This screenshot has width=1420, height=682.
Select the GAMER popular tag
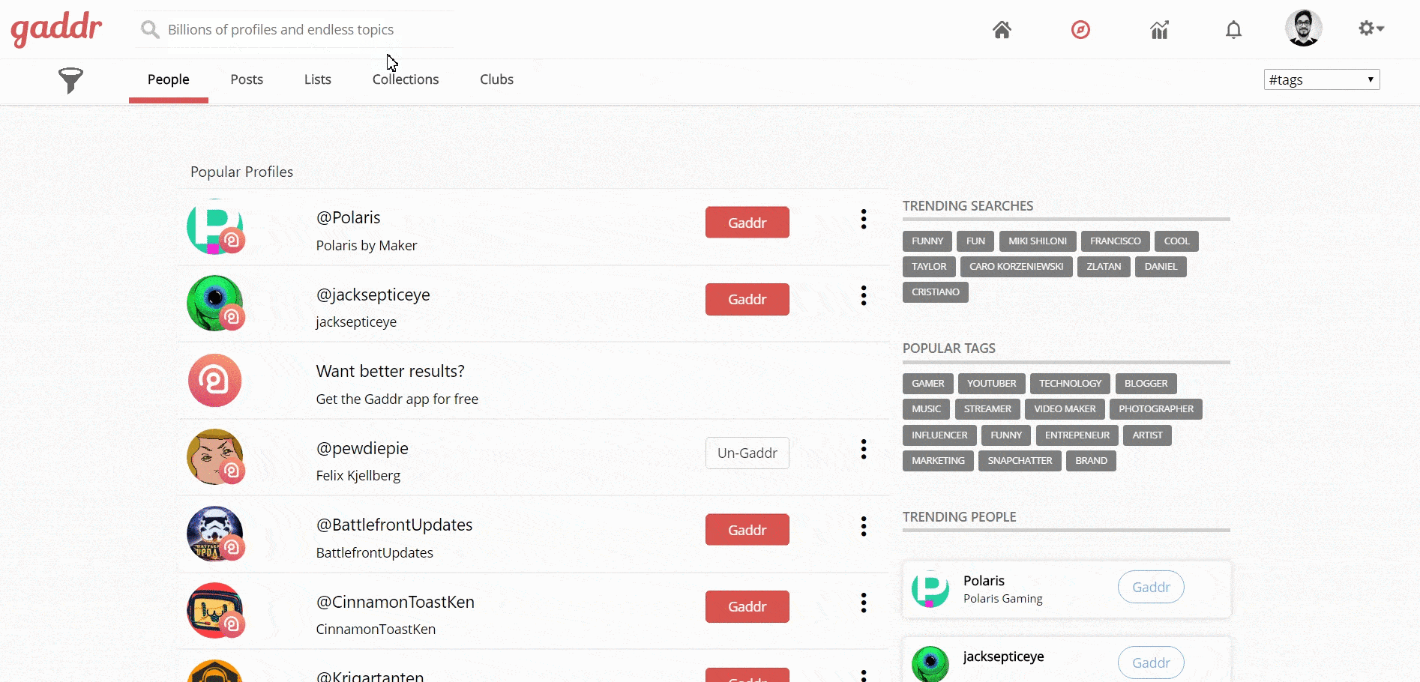coord(928,384)
